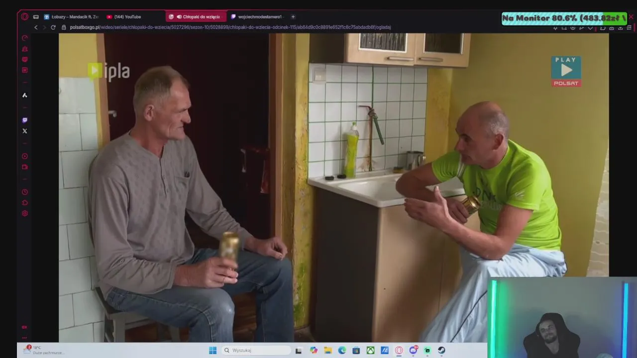Screen dimensions: 637x358
Task: Open Opera GX from the taskbar
Action: [x=399, y=351]
